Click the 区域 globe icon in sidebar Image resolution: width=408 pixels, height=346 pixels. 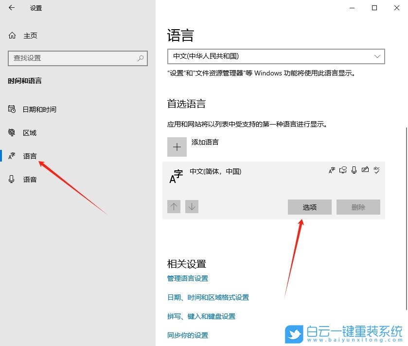click(11, 132)
